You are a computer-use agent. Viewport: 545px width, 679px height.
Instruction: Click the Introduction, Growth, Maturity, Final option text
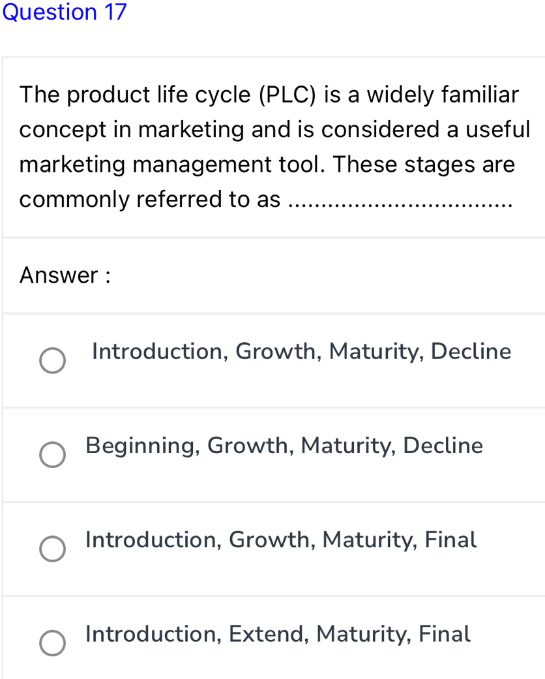281,539
